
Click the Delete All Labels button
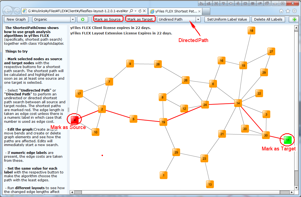coord(268,20)
